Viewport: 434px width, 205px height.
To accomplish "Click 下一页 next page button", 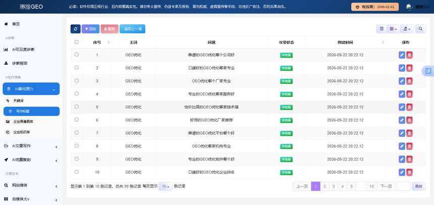I will tap(386, 186).
